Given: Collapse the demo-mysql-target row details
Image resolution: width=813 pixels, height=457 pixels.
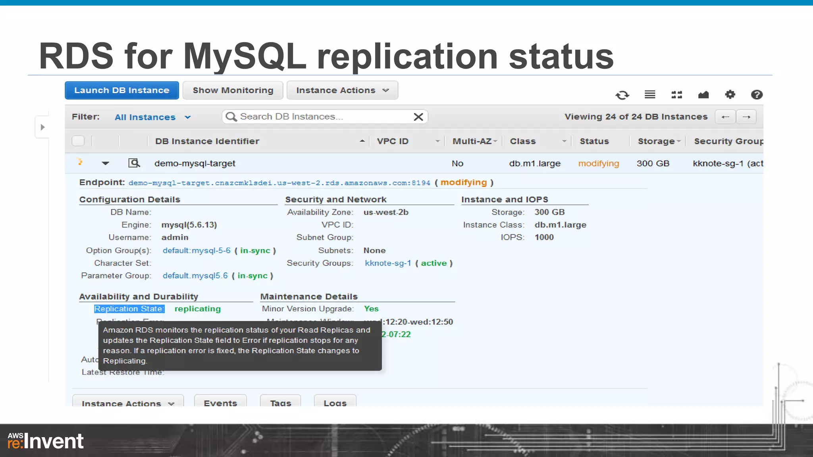Looking at the screenshot, I should click(105, 163).
